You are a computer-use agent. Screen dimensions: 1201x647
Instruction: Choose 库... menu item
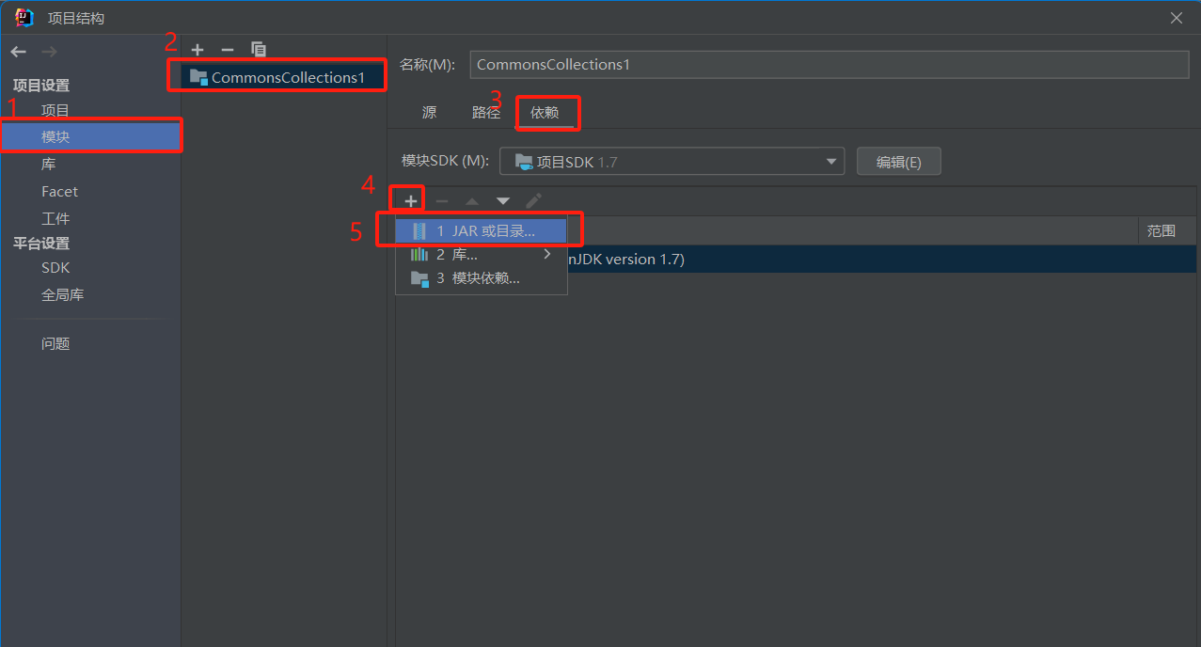pos(481,254)
